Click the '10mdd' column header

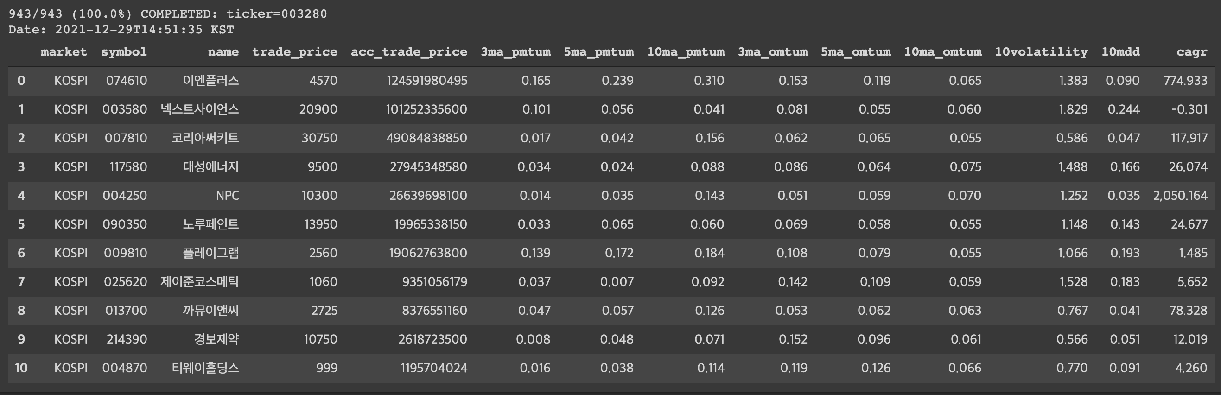point(1120,51)
